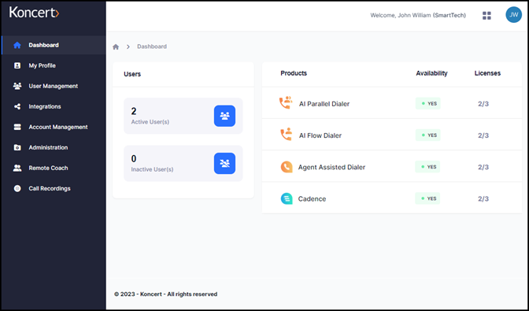Click the AI Flow Dialer product icon
The width and height of the screenshot is (529, 311).
point(286,135)
